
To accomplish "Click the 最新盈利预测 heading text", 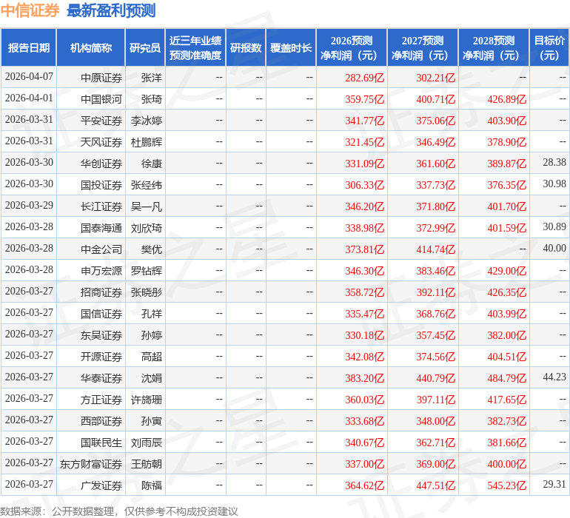I will [111, 10].
